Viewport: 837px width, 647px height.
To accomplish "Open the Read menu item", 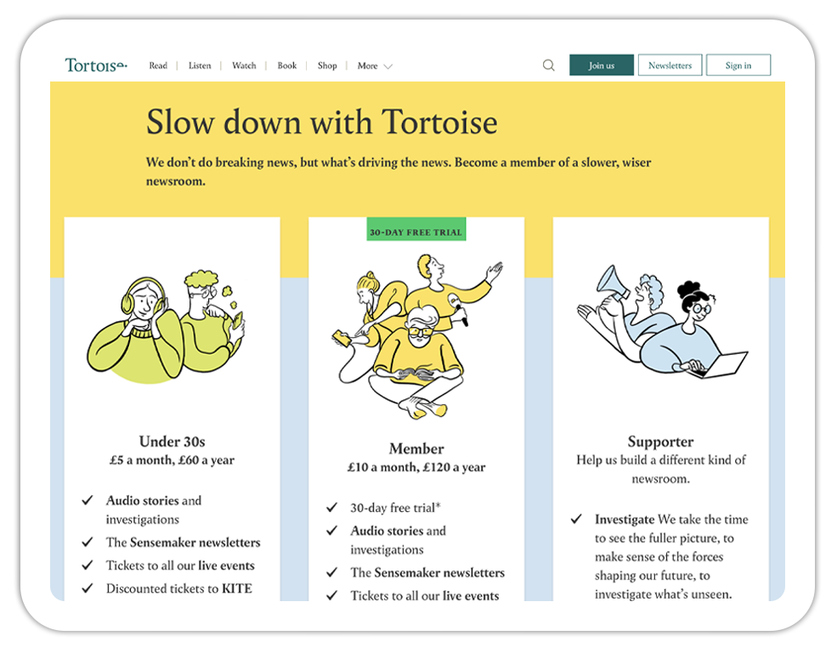I will [158, 65].
